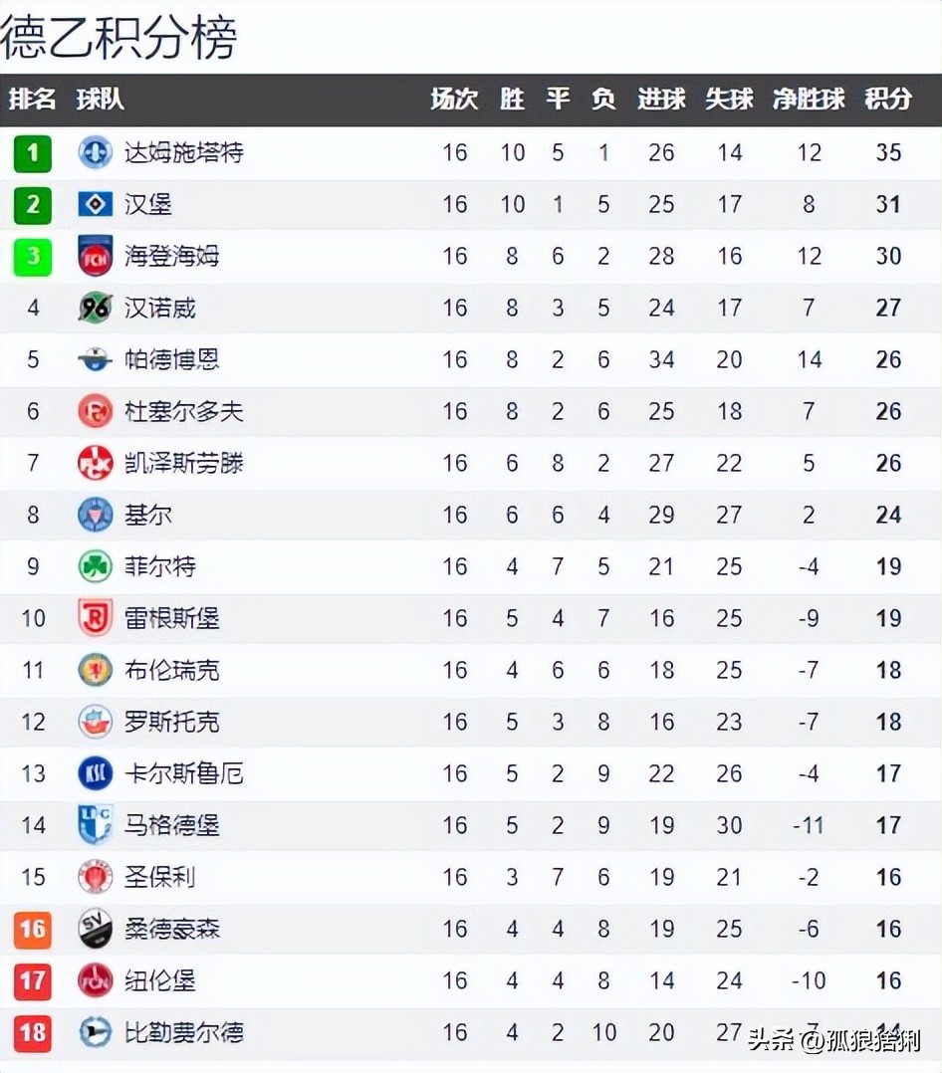Click the orange rank 16 badge
The image size is (942, 1073).
[x=33, y=929]
